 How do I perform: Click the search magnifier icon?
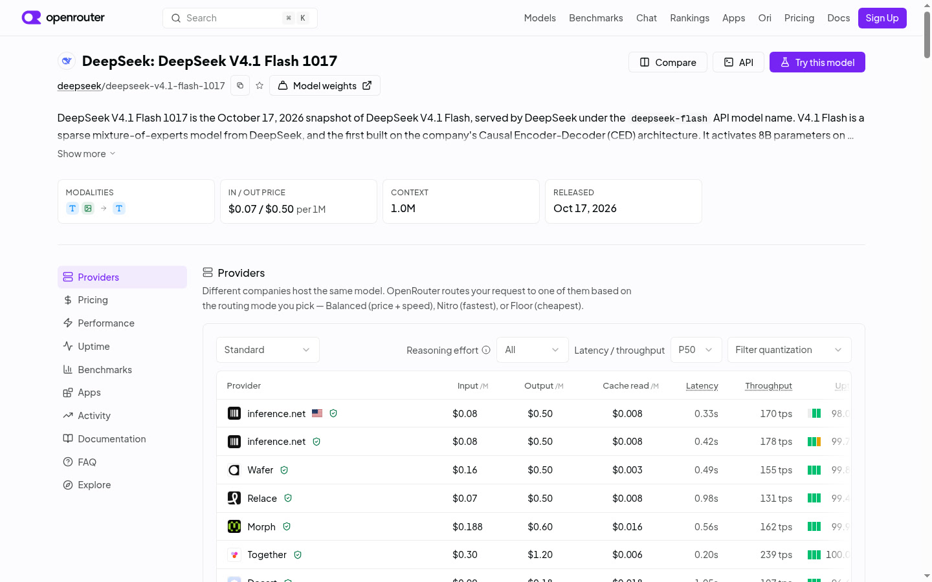(176, 18)
